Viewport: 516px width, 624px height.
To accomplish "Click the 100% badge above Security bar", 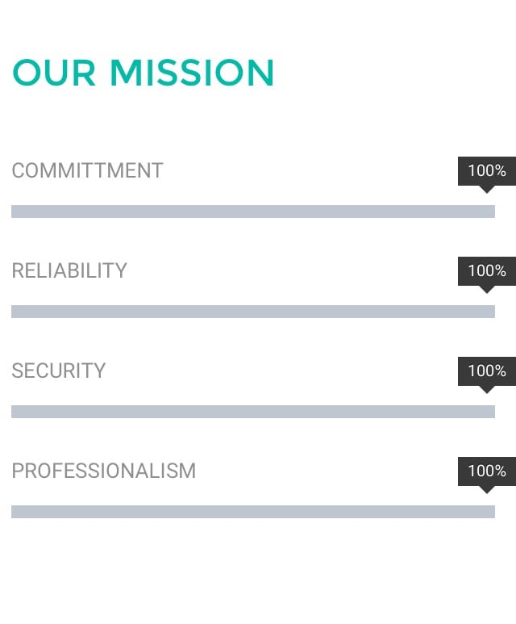I will [487, 371].
